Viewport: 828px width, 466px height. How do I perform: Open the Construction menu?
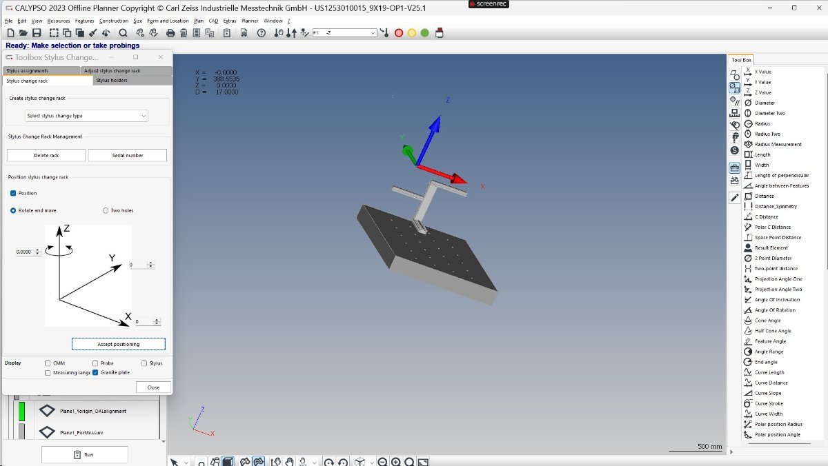point(113,21)
